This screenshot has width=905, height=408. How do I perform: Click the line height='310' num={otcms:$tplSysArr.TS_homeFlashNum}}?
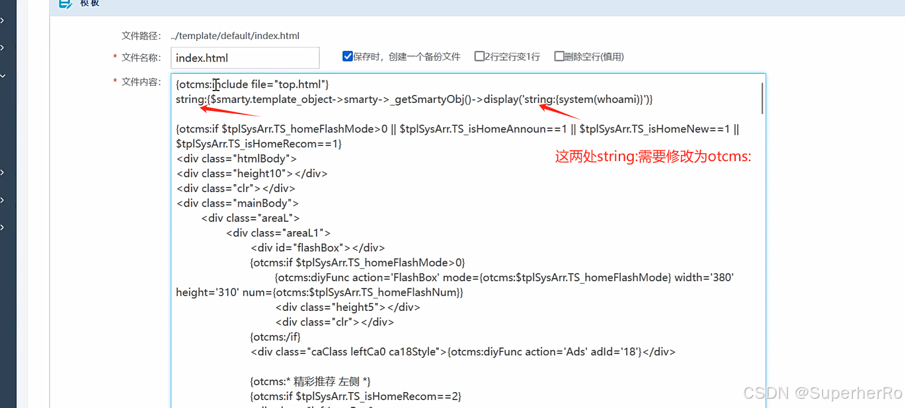[320, 292]
